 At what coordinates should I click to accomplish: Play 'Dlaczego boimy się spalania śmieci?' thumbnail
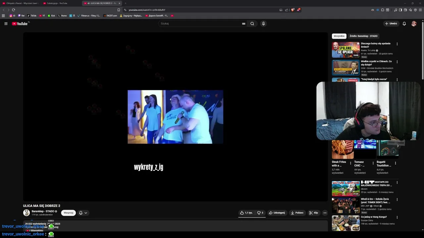(x=345, y=50)
